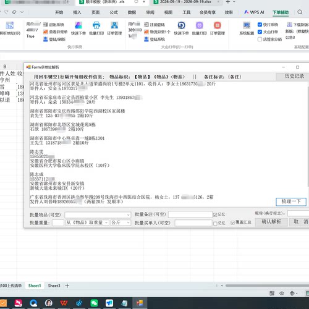Open the 插入 ribbon tab

tap(77, 12)
